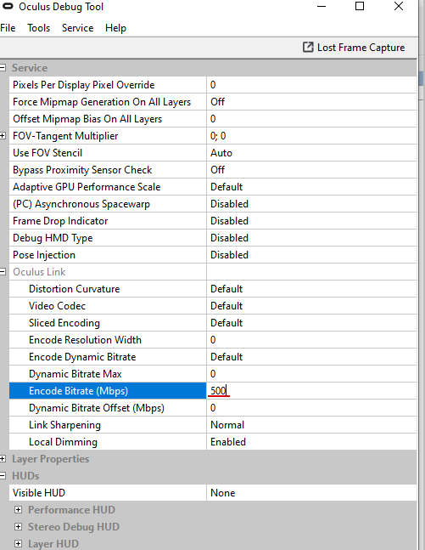Collapse the Oculus Link group

click(3, 272)
